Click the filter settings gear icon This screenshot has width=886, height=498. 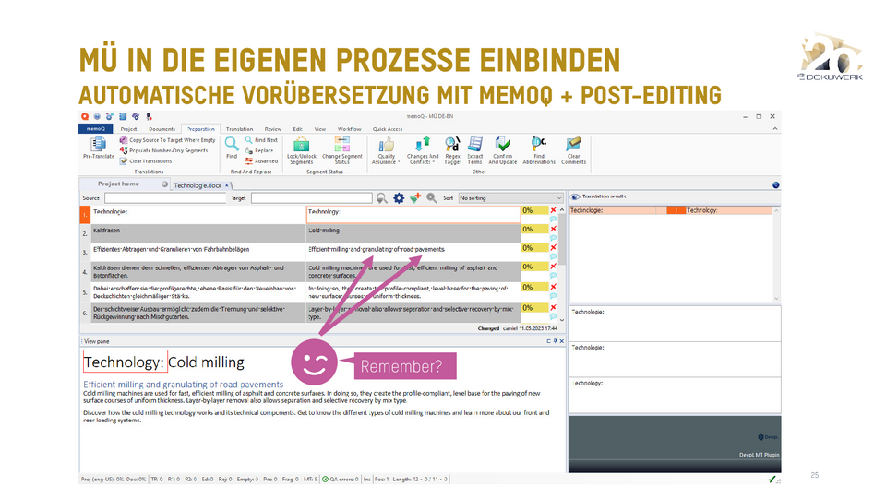pos(399,197)
